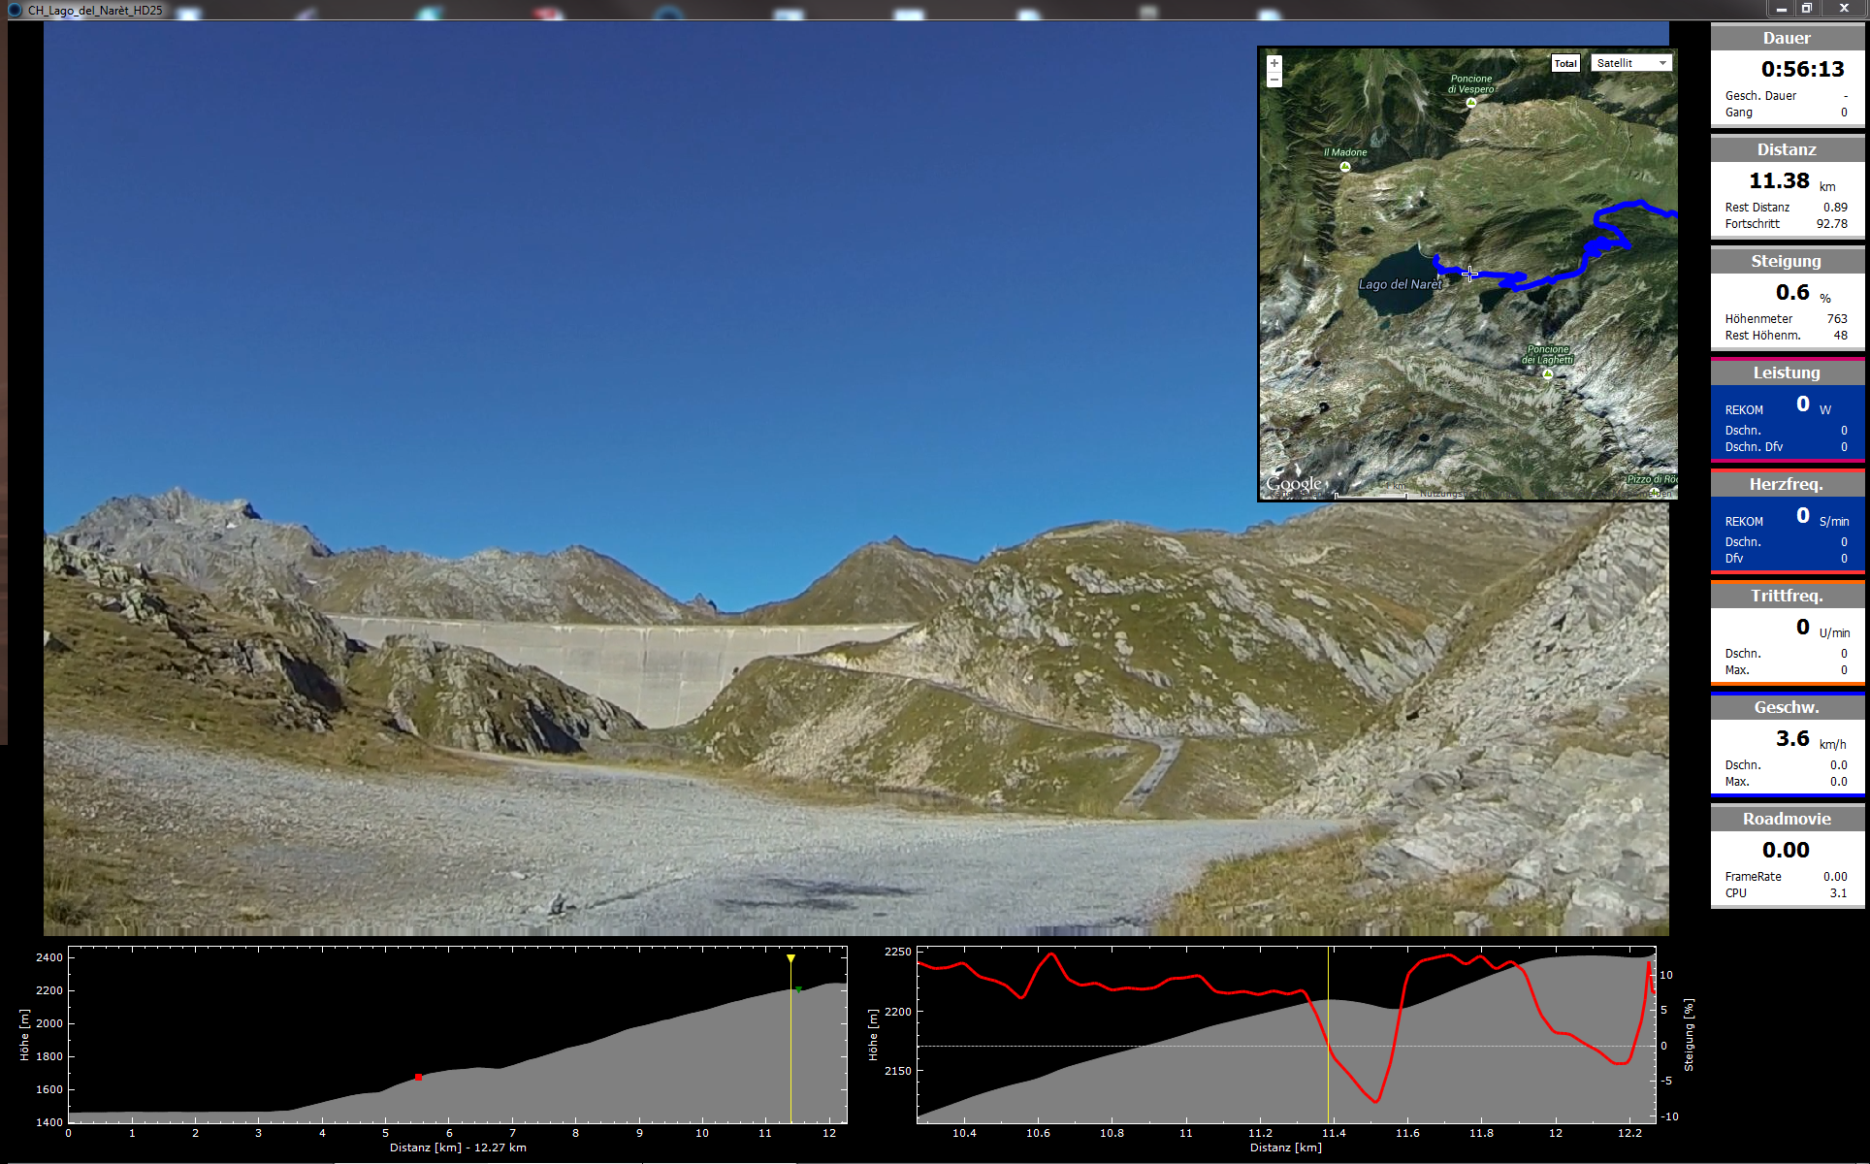Select the Dauer panel header
Viewport: 1870px width, 1164px height.
[x=1787, y=39]
